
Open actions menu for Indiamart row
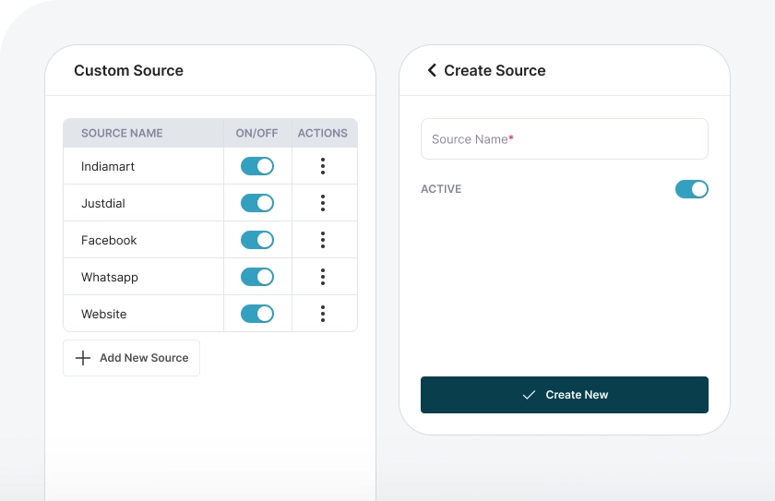point(323,166)
